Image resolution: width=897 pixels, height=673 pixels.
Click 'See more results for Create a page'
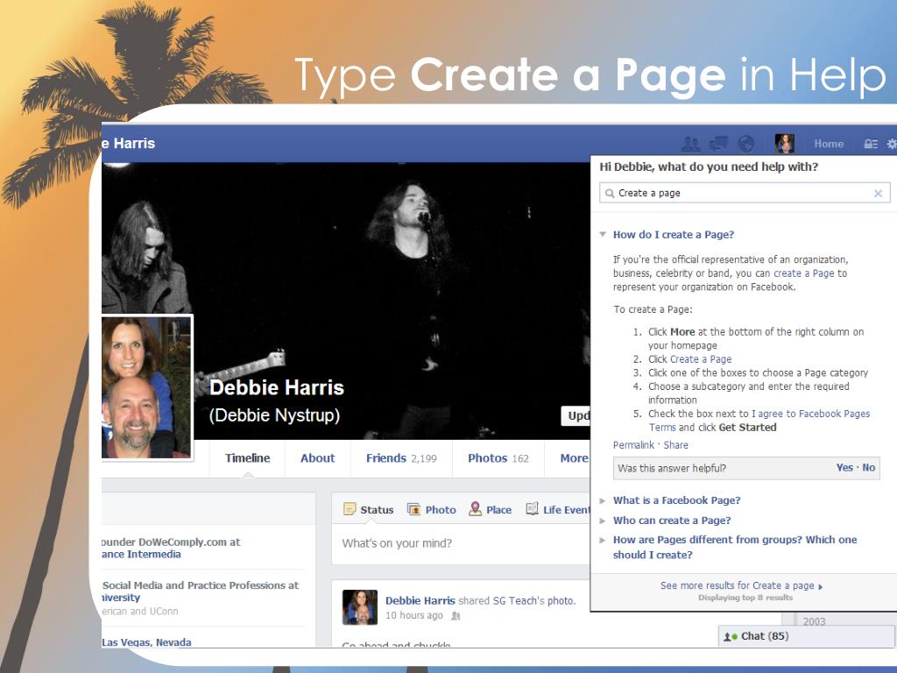pyautogui.click(x=741, y=585)
